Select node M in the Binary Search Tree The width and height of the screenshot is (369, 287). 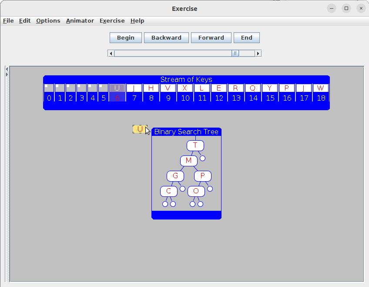point(188,161)
